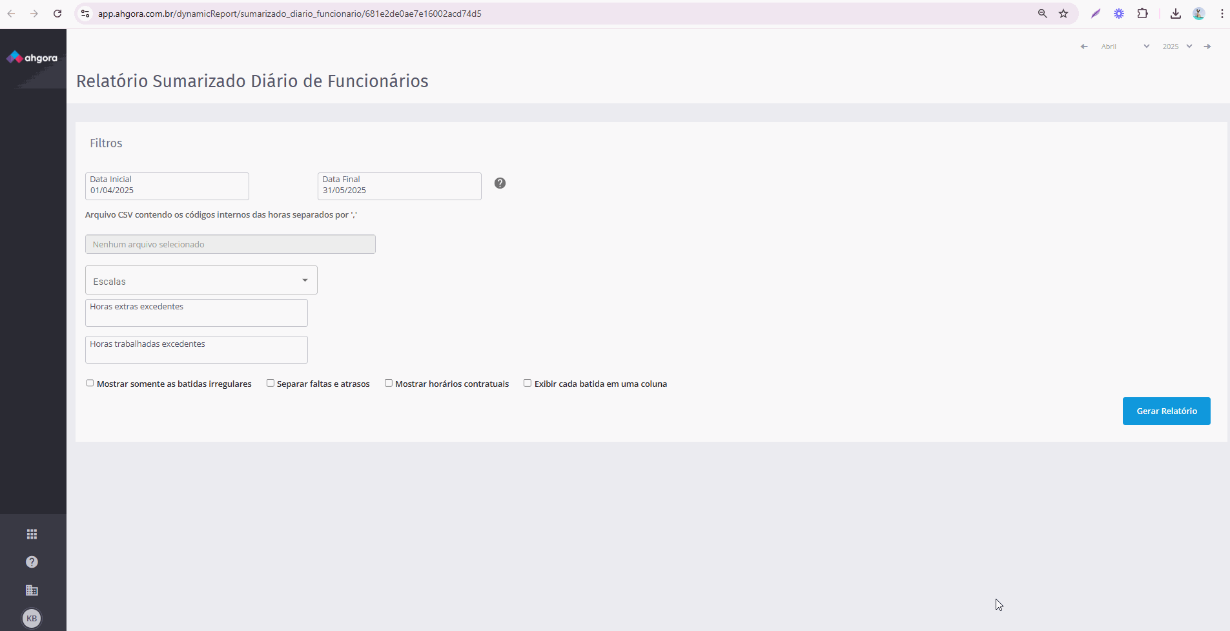The image size is (1230, 631).
Task: Choose a CSV file via Nenhum arquivo selecionado
Action: pyautogui.click(x=231, y=244)
